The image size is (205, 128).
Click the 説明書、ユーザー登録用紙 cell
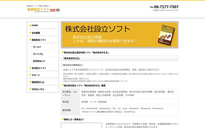click(129, 102)
